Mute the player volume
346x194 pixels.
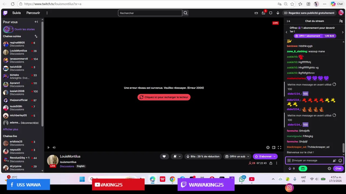[54, 147]
